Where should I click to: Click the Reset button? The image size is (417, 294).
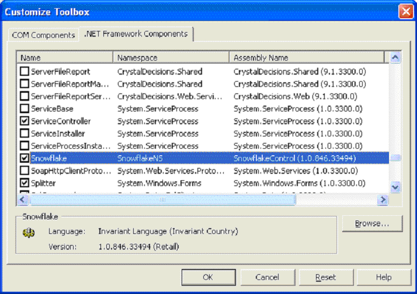[326, 277]
